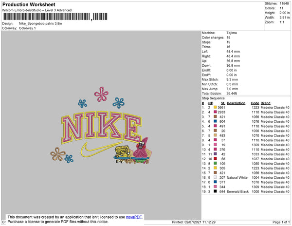
Task: Click the 'Code' column header
Action: click(x=255, y=103)
